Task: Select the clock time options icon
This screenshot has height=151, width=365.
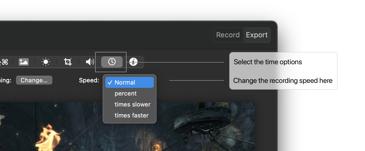Action: pyautogui.click(x=112, y=62)
